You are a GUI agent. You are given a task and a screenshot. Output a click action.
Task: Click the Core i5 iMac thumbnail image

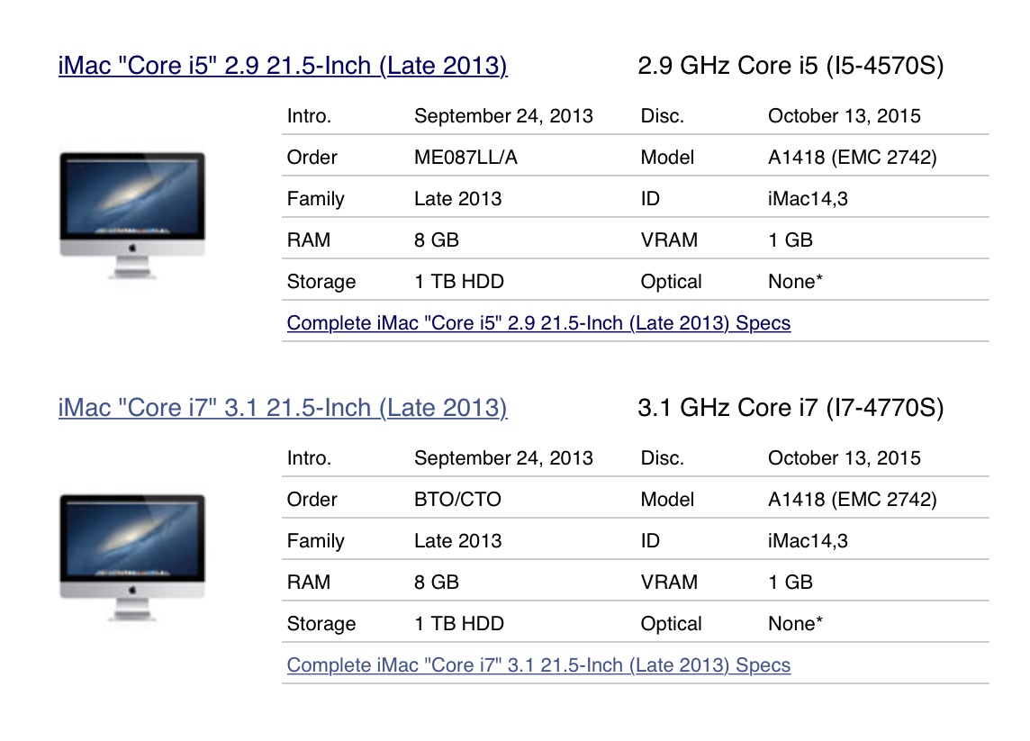click(x=132, y=215)
